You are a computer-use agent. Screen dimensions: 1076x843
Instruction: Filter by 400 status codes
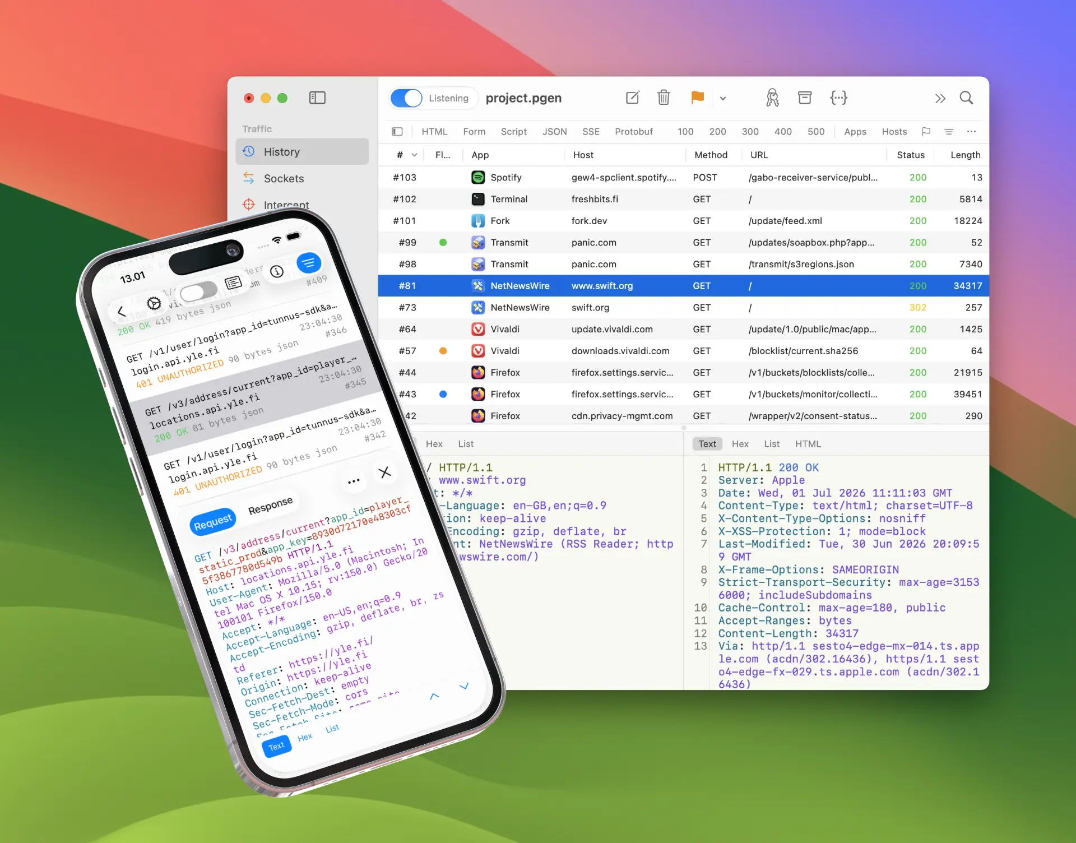point(783,132)
